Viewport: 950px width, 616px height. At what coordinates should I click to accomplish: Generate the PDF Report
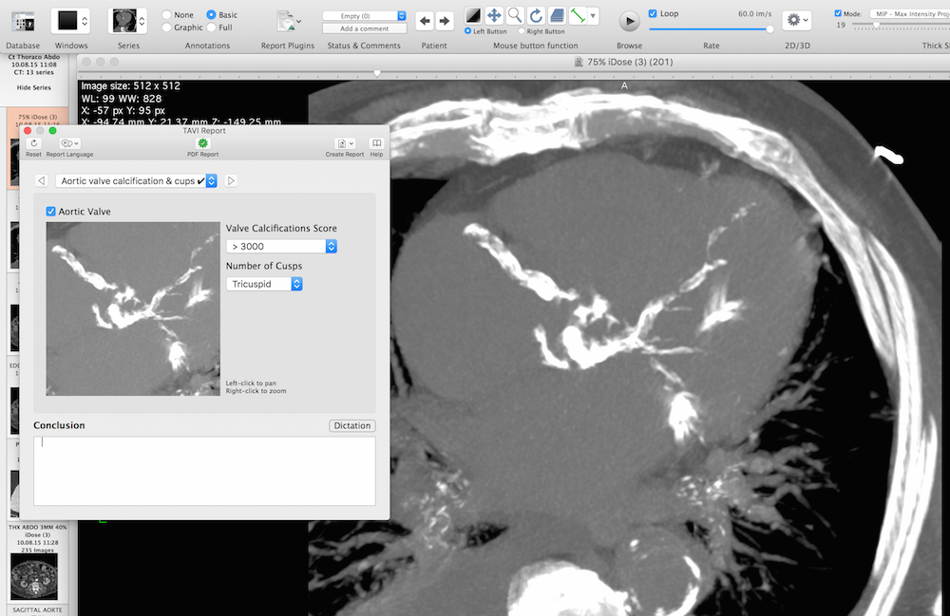(203, 143)
